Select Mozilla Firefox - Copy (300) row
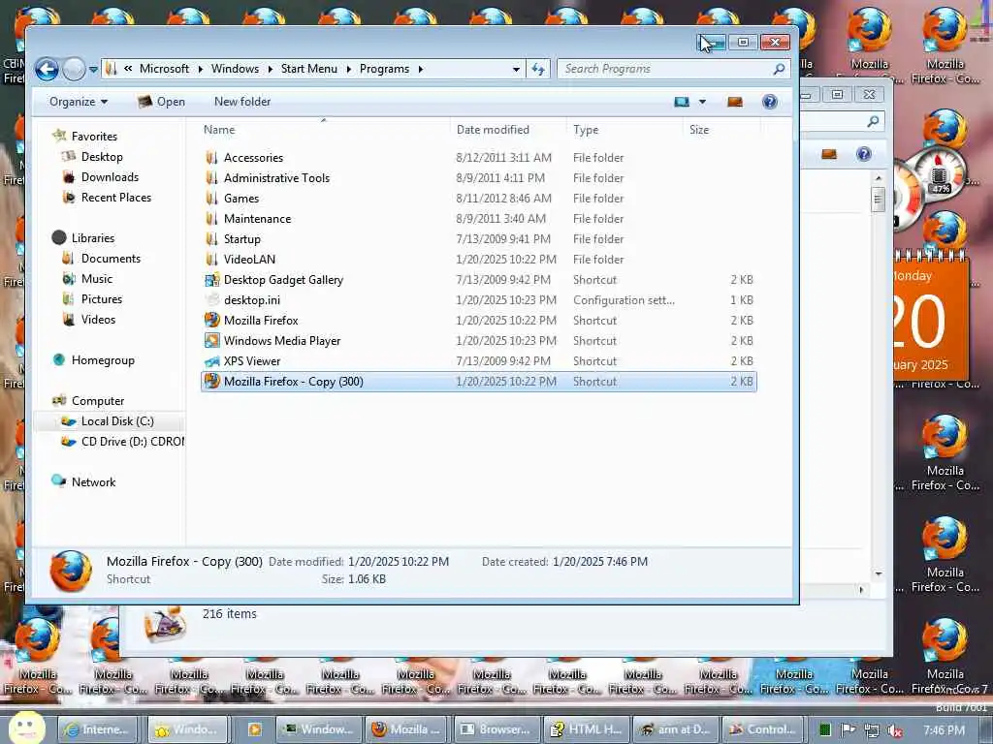Viewport: 993px width, 744px height. pos(479,382)
